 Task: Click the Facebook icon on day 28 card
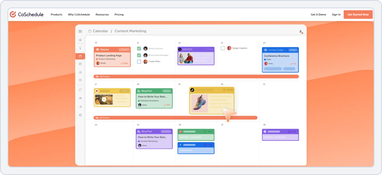coord(265,132)
